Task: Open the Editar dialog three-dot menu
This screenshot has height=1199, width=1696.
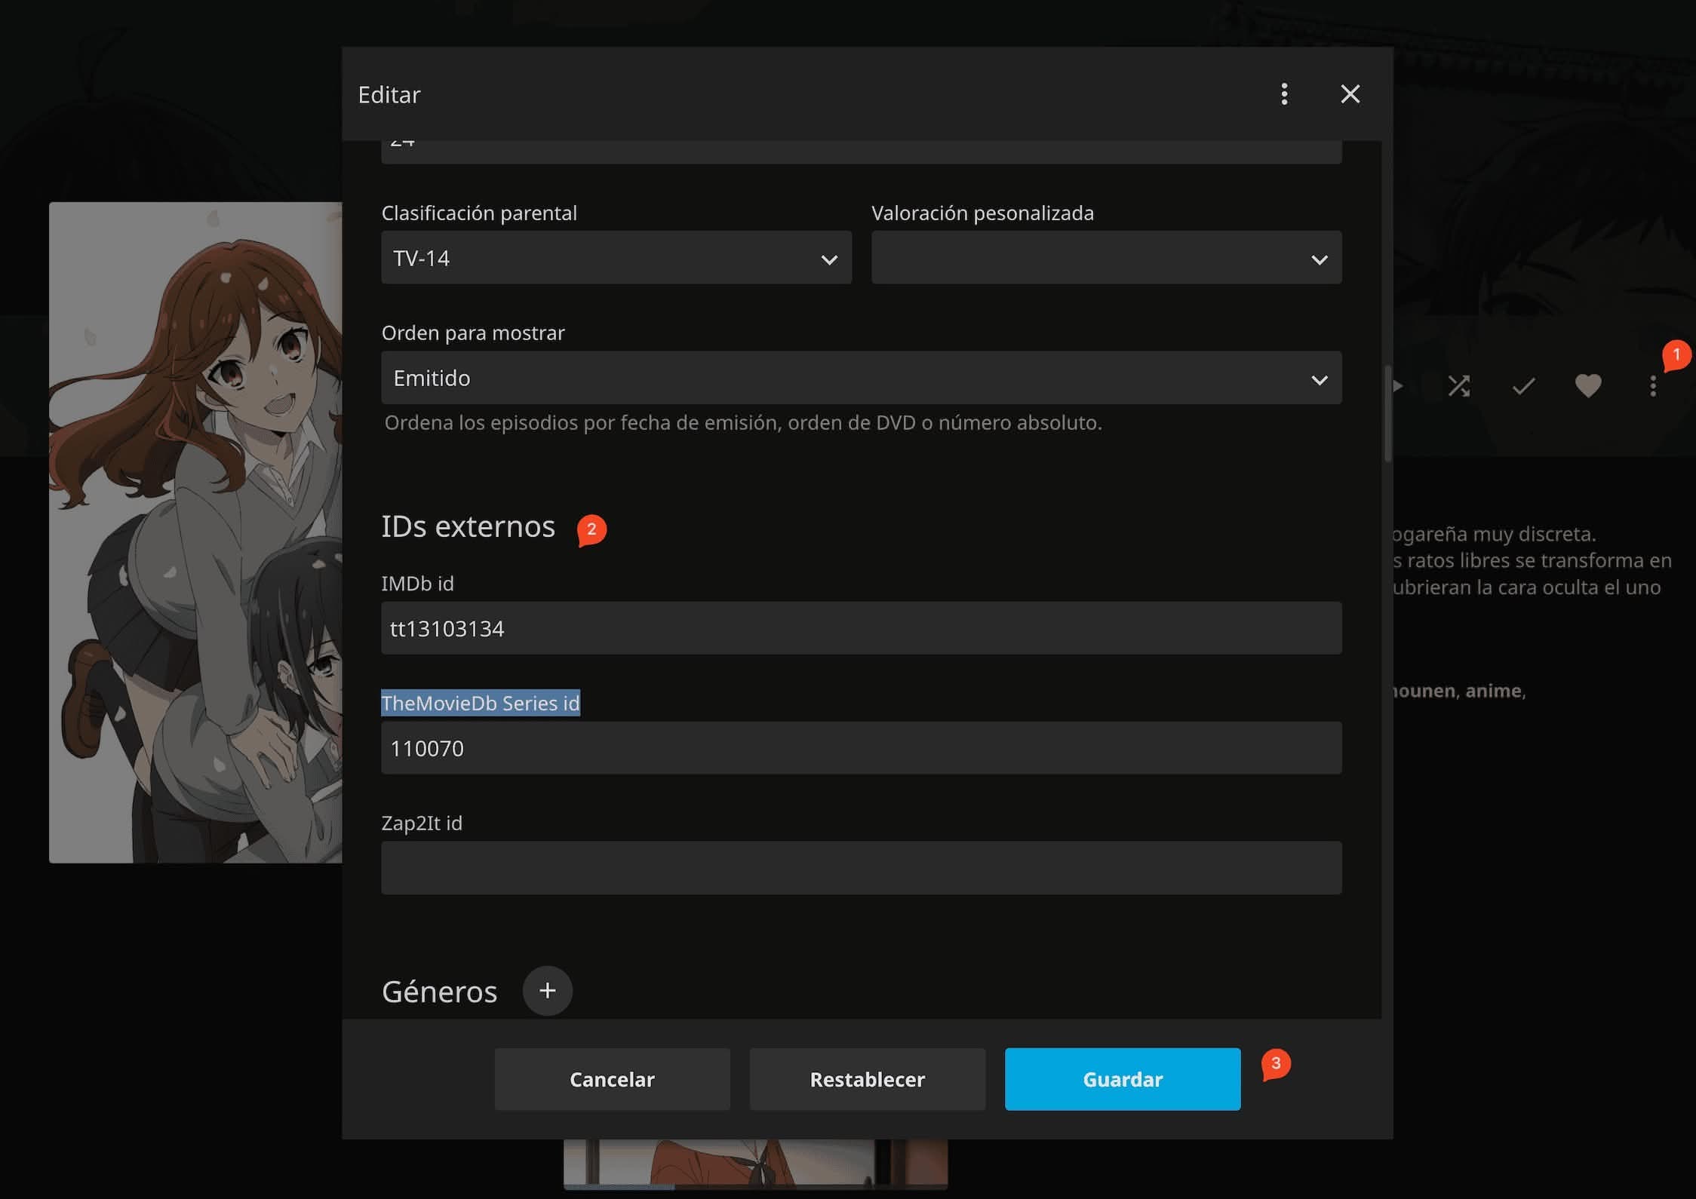Action: pos(1284,94)
